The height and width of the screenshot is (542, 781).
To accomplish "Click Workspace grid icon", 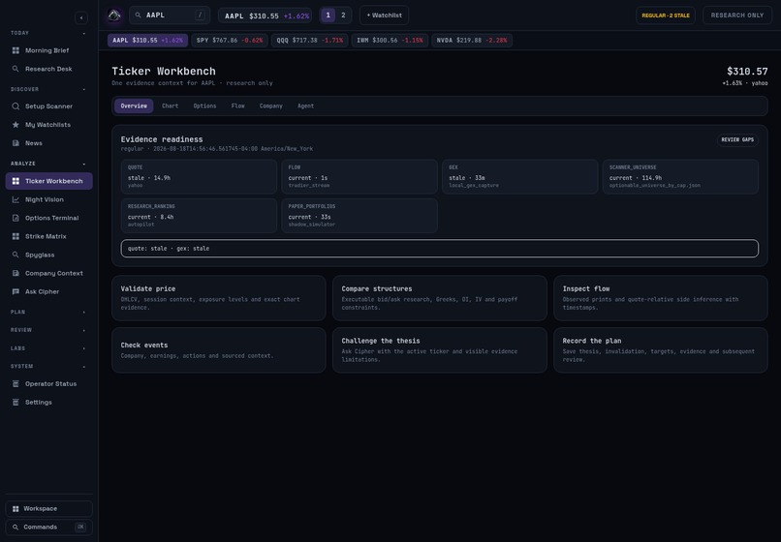I will coord(16,509).
